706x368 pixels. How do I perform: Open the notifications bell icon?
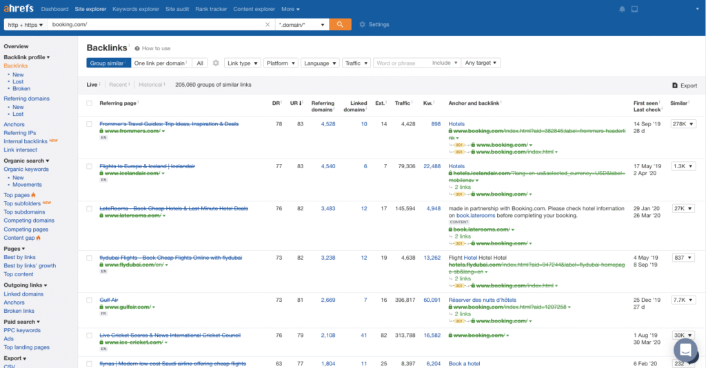pos(623,9)
